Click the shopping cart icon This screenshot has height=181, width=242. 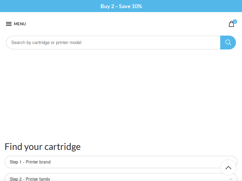click(x=231, y=24)
